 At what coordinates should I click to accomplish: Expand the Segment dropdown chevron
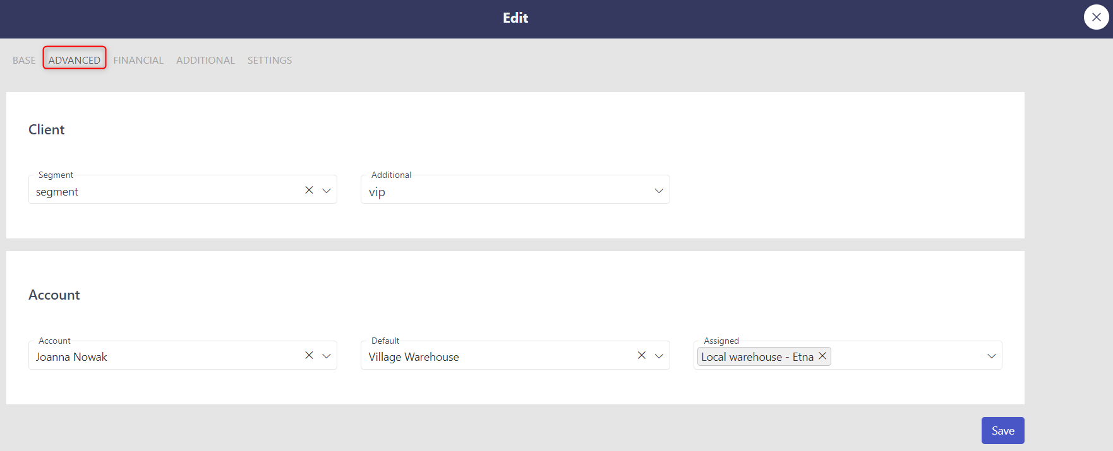(327, 190)
